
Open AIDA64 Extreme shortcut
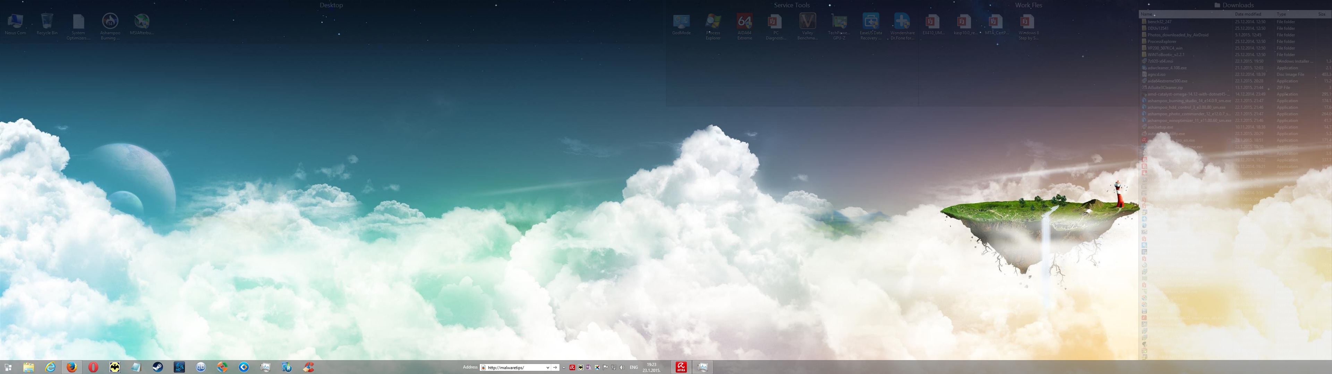(x=745, y=22)
